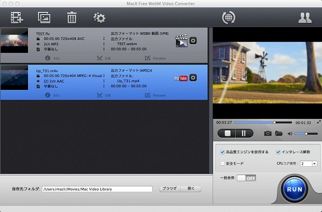The width and height of the screenshot is (322, 212).
Task: Click the two-person About icon
Action: click(305, 18)
